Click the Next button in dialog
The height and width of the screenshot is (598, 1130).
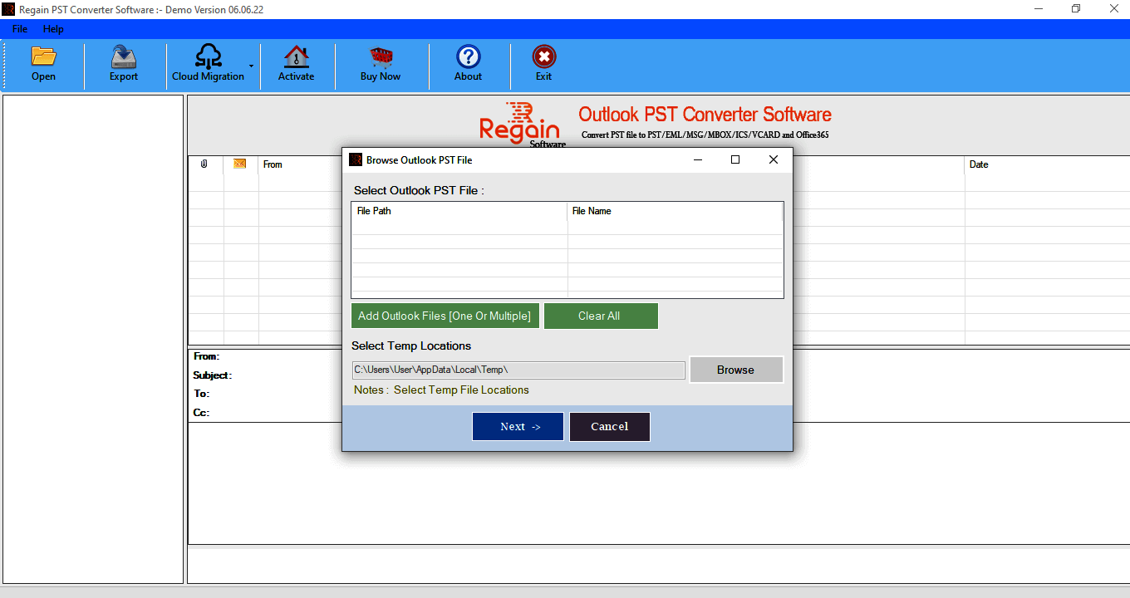point(518,427)
